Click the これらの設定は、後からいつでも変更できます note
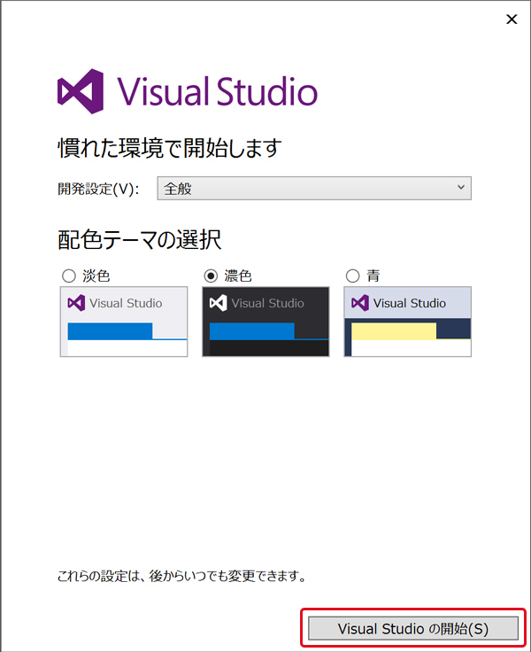The height and width of the screenshot is (652, 531). pos(182,577)
